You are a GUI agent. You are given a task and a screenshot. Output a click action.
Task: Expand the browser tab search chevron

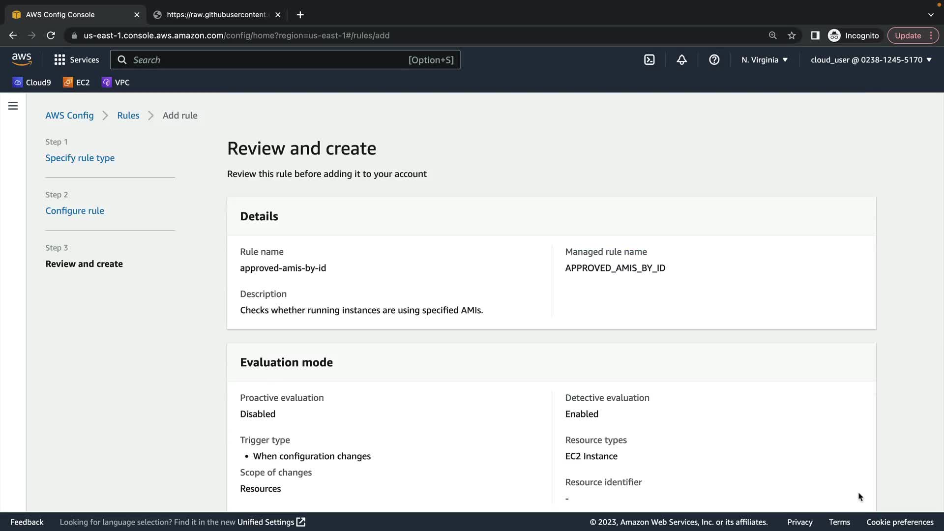pyautogui.click(x=931, y=15)
